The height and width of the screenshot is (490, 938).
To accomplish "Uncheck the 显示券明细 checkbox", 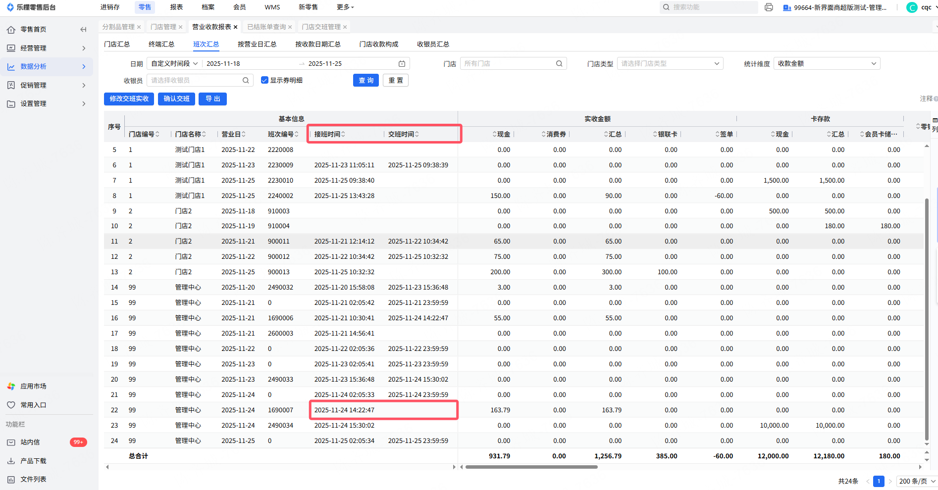I will 264,81.
